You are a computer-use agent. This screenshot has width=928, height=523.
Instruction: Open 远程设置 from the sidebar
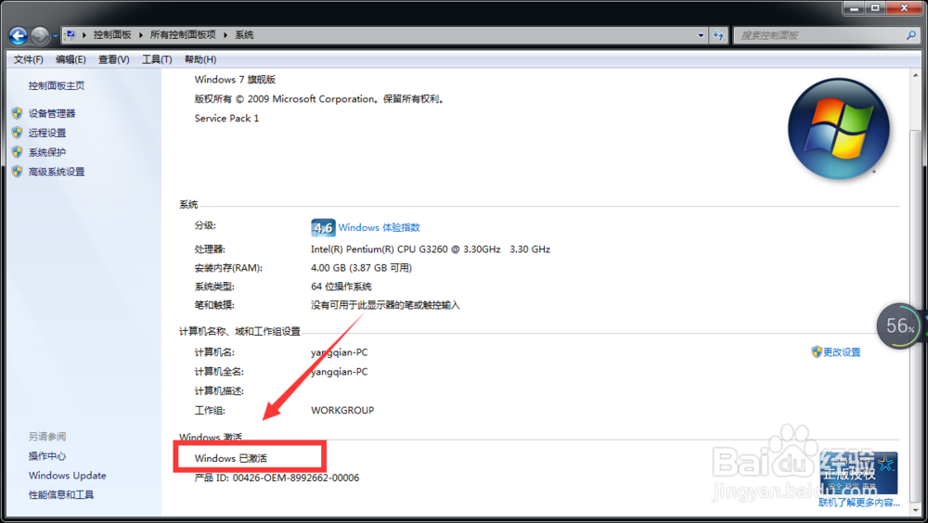[x=47, y=134]
